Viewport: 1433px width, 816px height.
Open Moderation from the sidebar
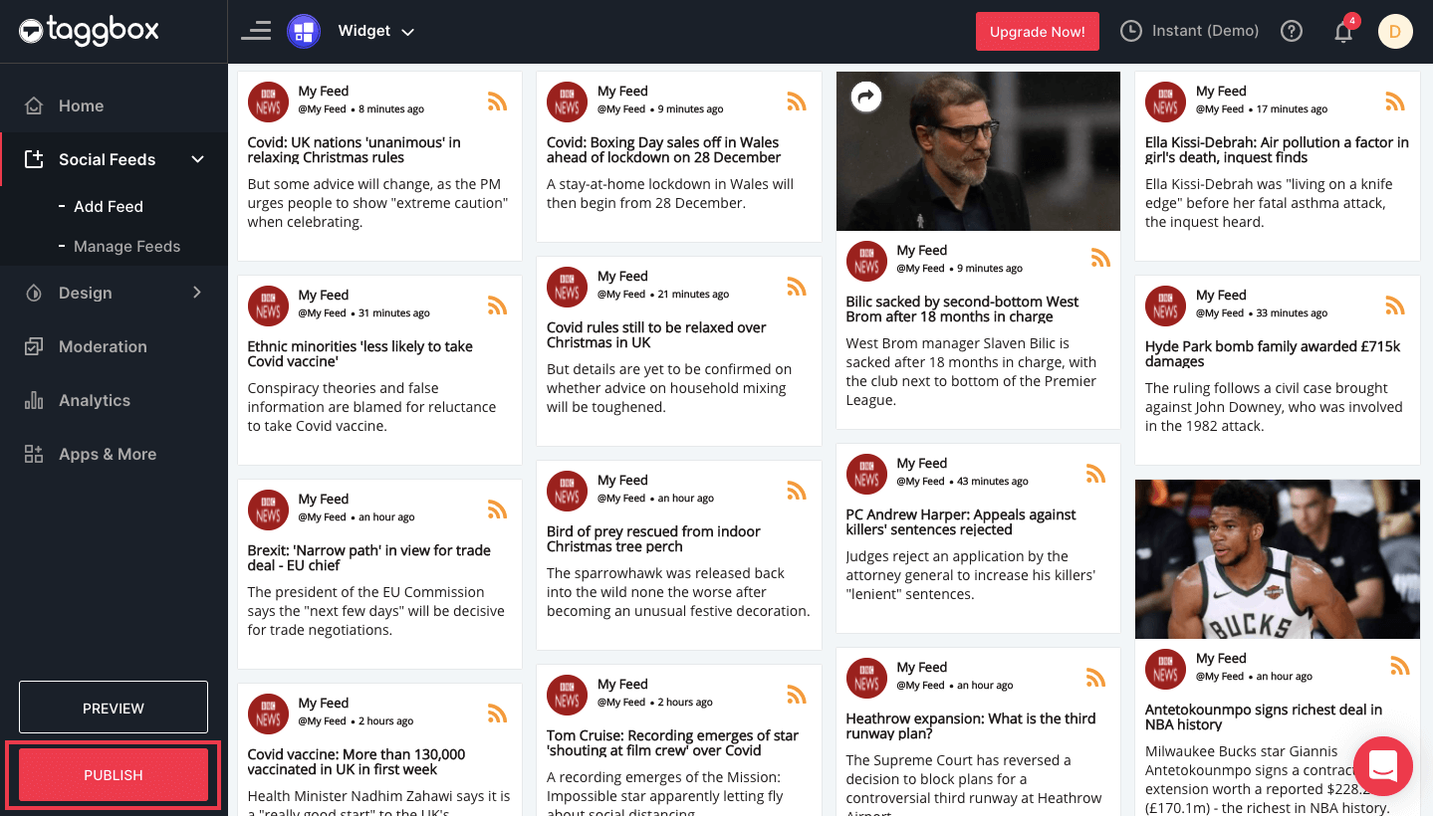(x=103, y=346)
